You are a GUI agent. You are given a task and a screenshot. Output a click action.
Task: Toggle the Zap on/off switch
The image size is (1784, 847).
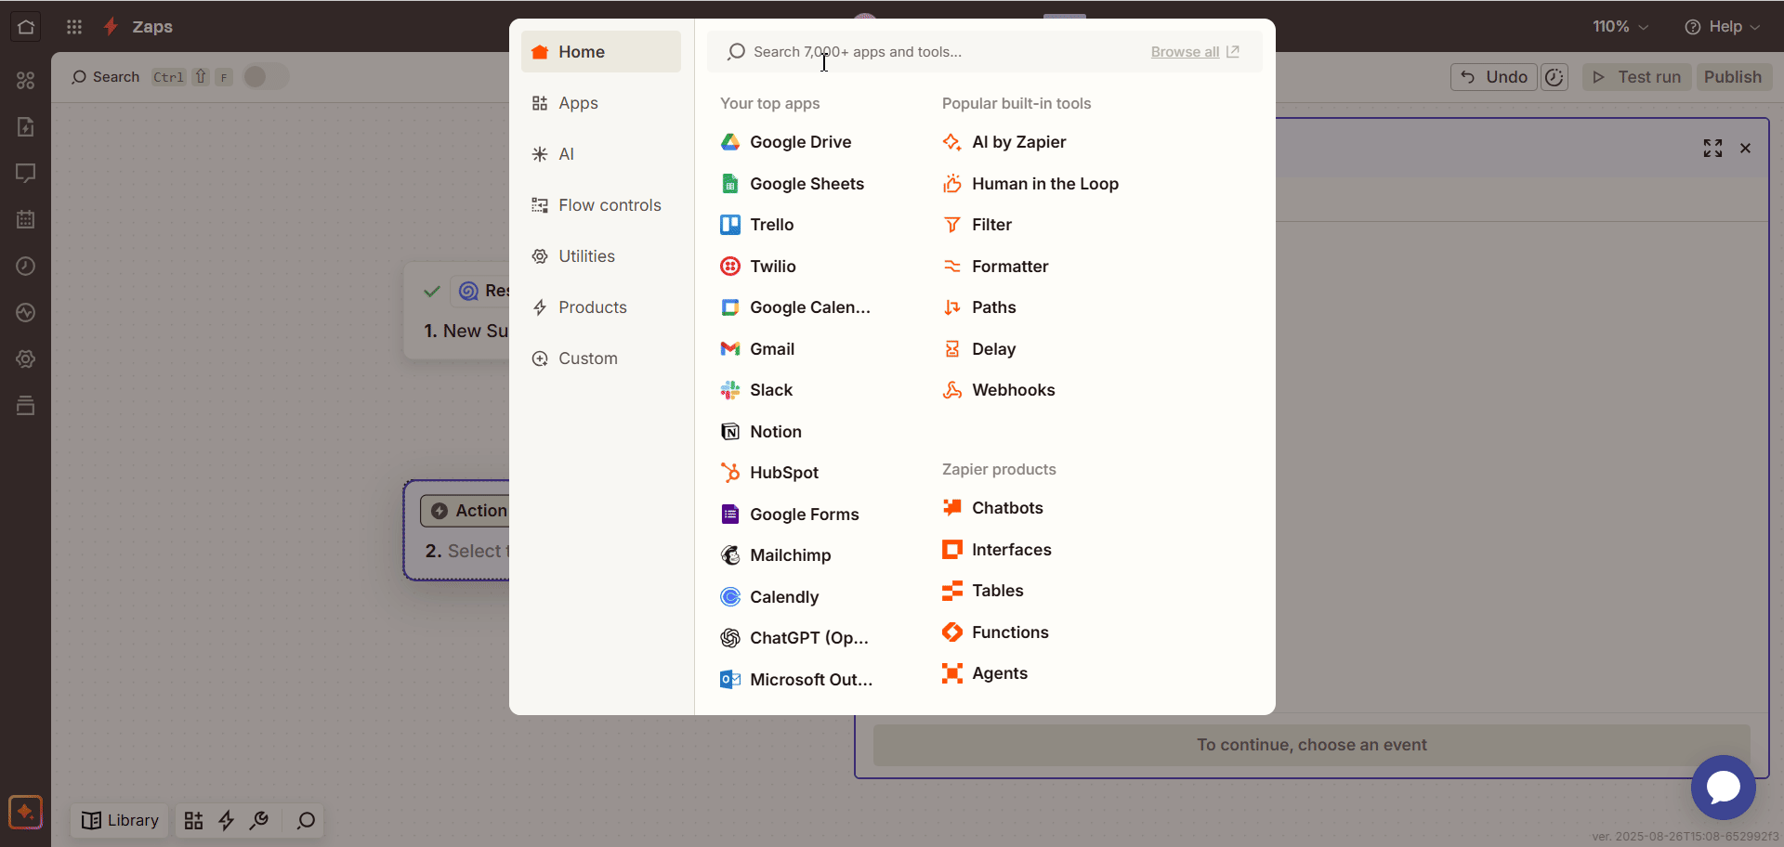tap(265, 77)
